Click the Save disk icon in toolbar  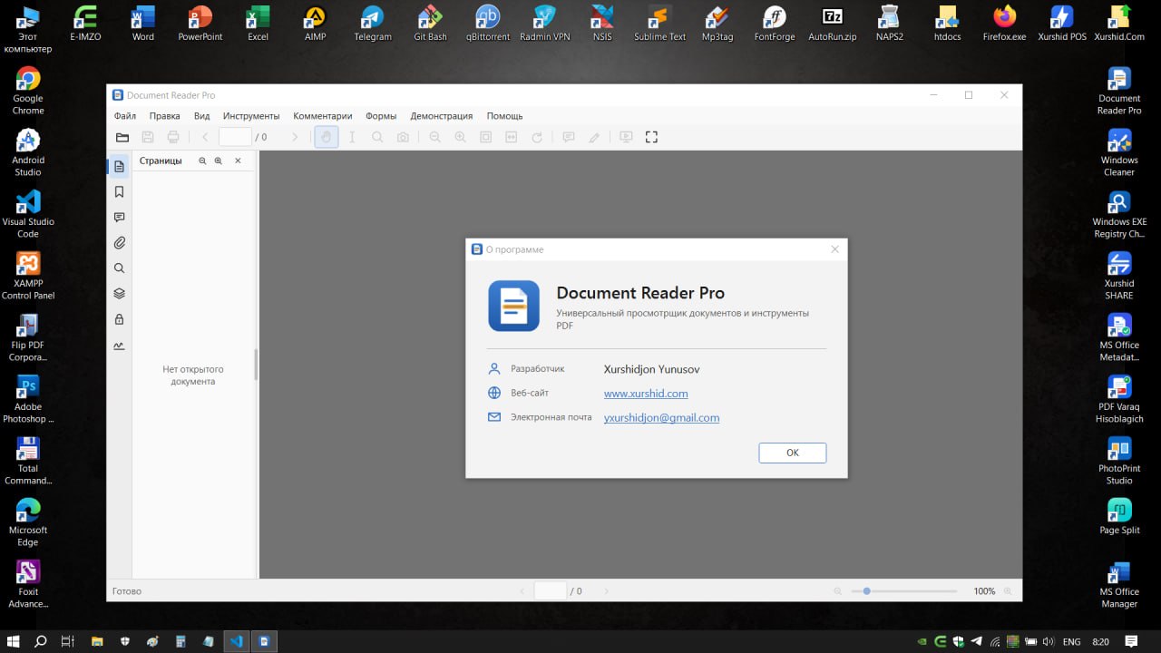pyautogui.click(x=148, y=137)
